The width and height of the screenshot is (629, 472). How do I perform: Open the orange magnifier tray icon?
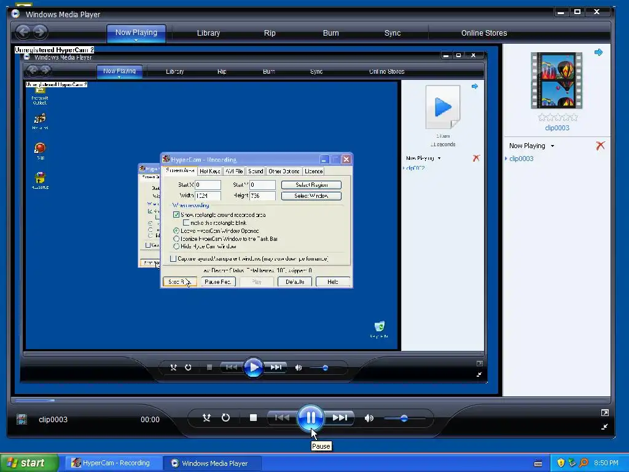pos(584,463)
